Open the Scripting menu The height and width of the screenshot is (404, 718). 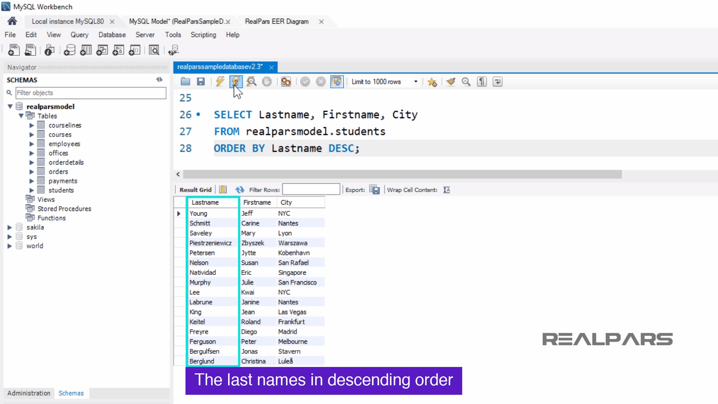[203, 35]
